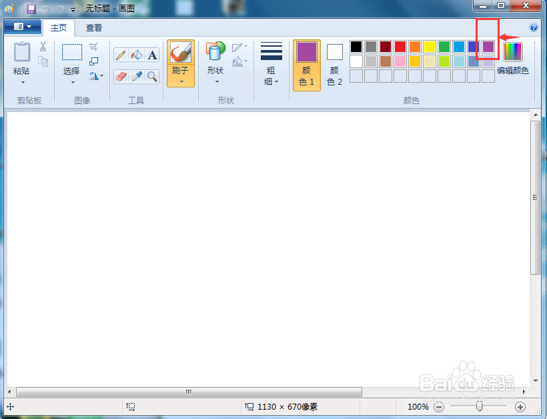Click the horizontal scrollbar right arrow
This screenshot has width=547, height=419.
pos(524,392)
